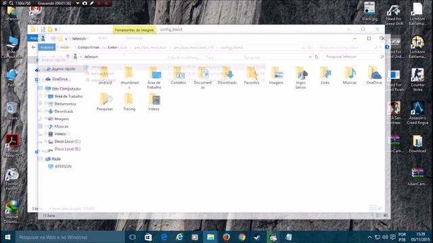Open the Download folder on the desktop
Screen dimensions: 433x243
pos(417,144)
